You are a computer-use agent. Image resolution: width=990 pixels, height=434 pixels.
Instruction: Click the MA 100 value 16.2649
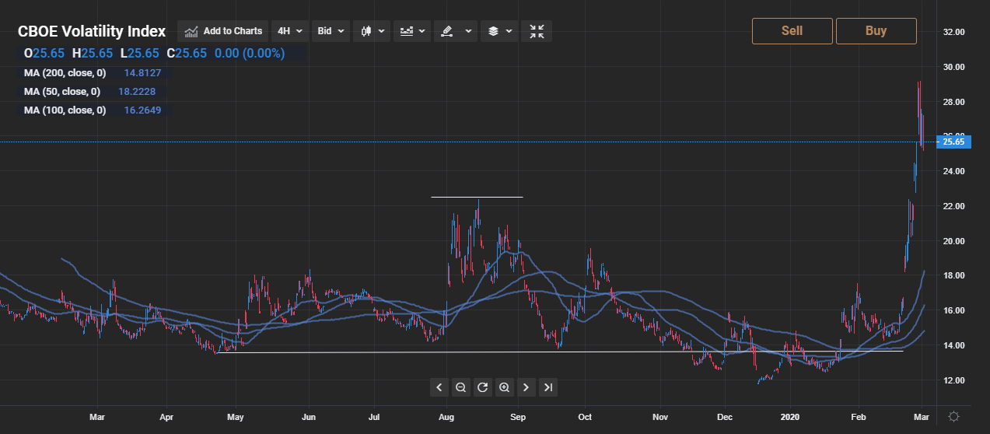143,110
